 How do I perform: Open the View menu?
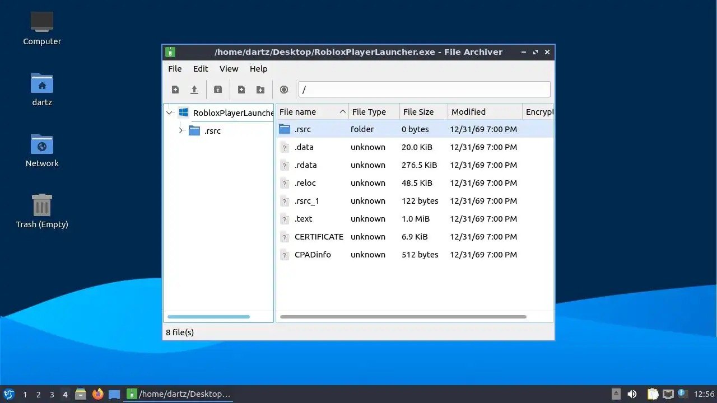[229, 69]
